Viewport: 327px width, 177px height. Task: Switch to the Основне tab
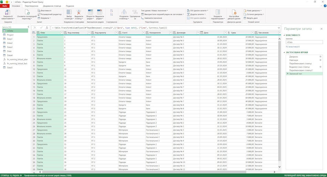pyautogui.click(x=16, y=6)
